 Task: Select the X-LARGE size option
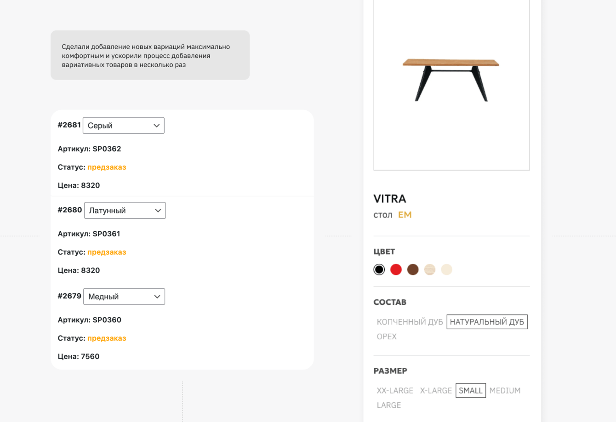436,390
